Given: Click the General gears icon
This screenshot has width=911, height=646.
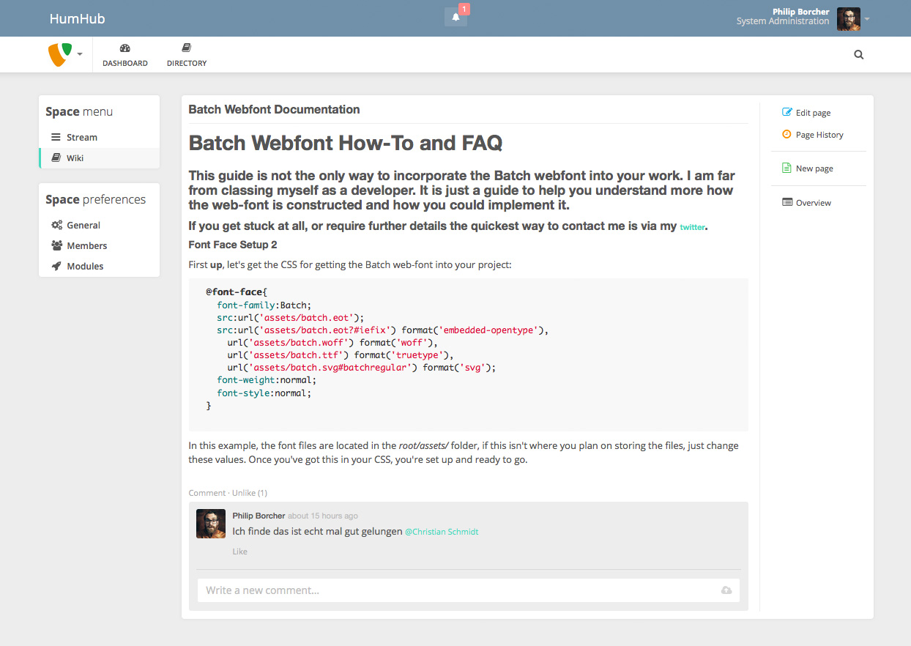Looking at the screenshot, I should click(x=56, y=225).
